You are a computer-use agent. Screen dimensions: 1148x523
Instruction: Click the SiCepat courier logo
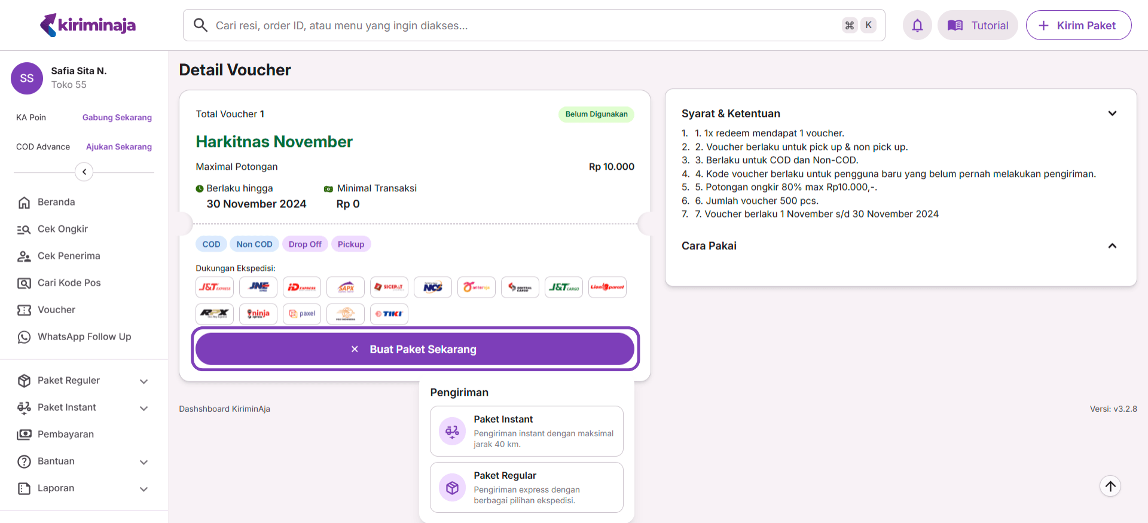(389, 287)
